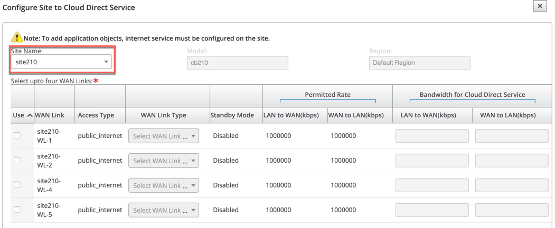Check the Use box for site210-WL-2
The image size is (555, 228).
(17, 160)
